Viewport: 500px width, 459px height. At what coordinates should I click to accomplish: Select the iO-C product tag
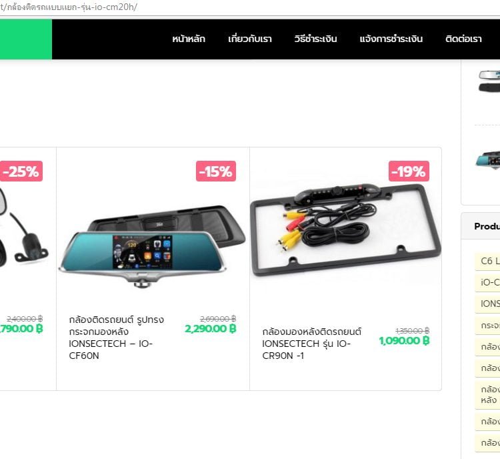pyautogui.click(x=487, y=282)
